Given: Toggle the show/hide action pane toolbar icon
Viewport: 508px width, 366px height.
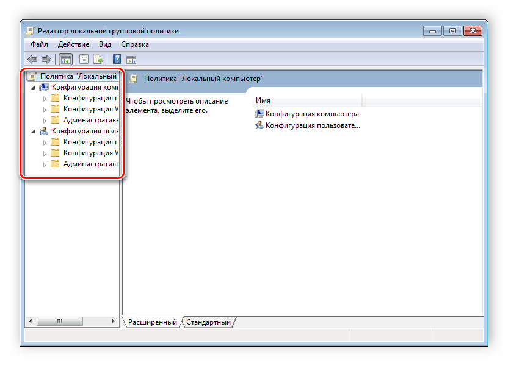Looking at the screenshot, I should pyautogui.click(x=131, y=59).
